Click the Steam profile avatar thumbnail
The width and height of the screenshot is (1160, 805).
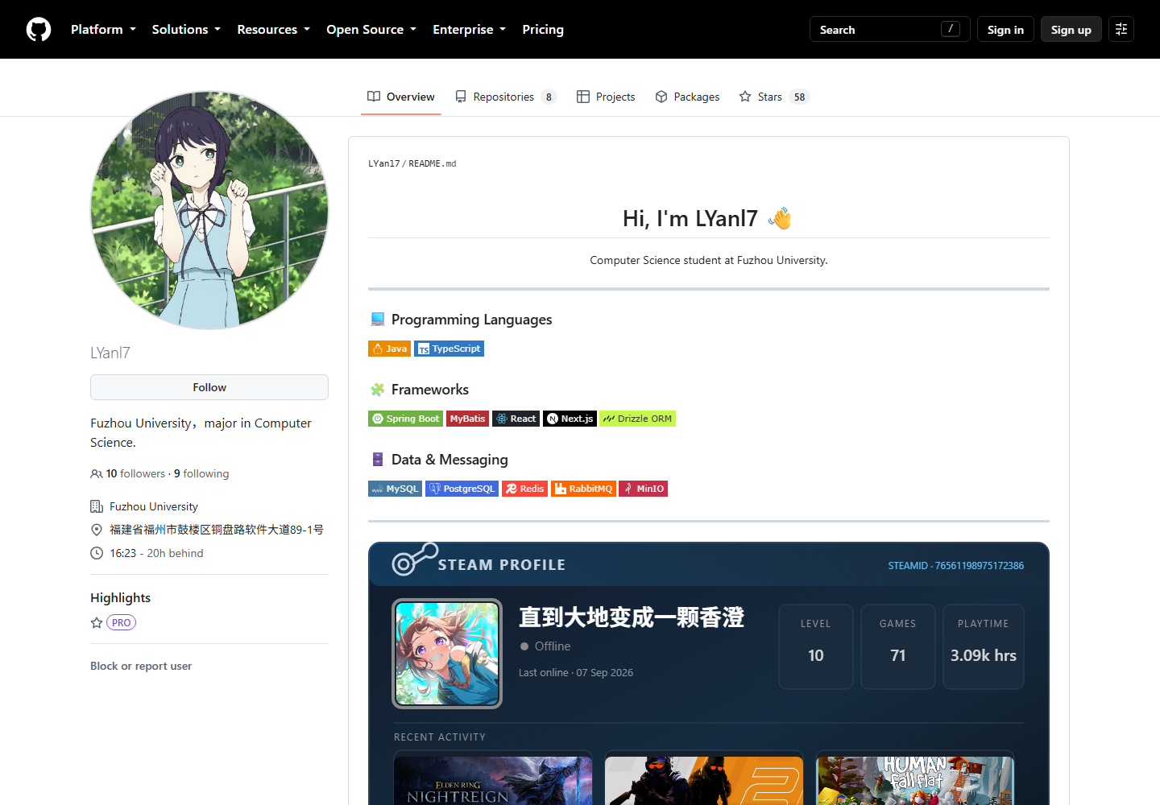pos(447,654)
